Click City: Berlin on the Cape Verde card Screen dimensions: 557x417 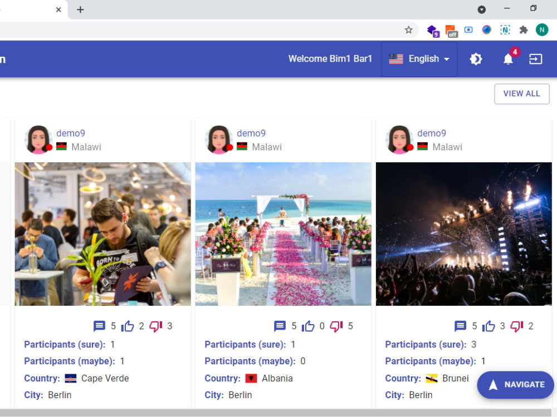47,395
